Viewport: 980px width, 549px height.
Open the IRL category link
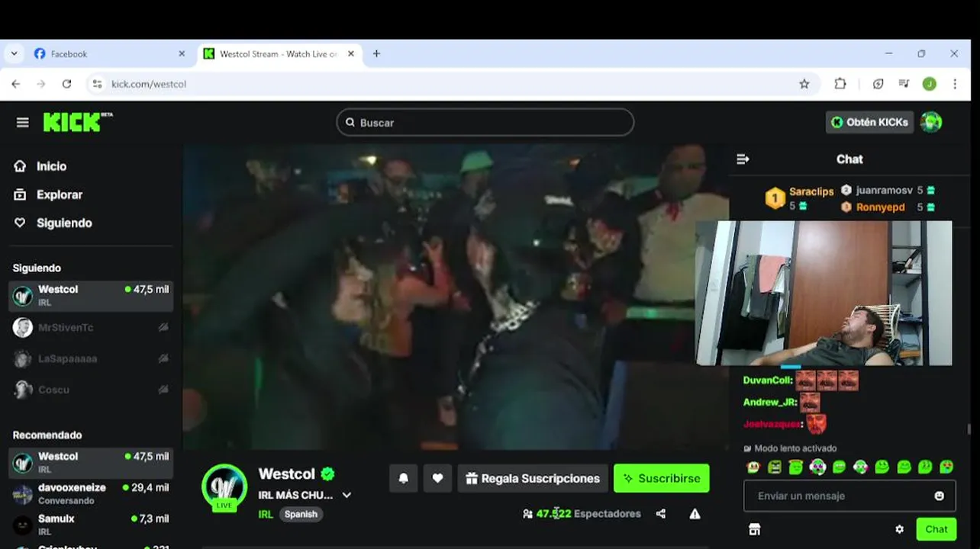266,514
